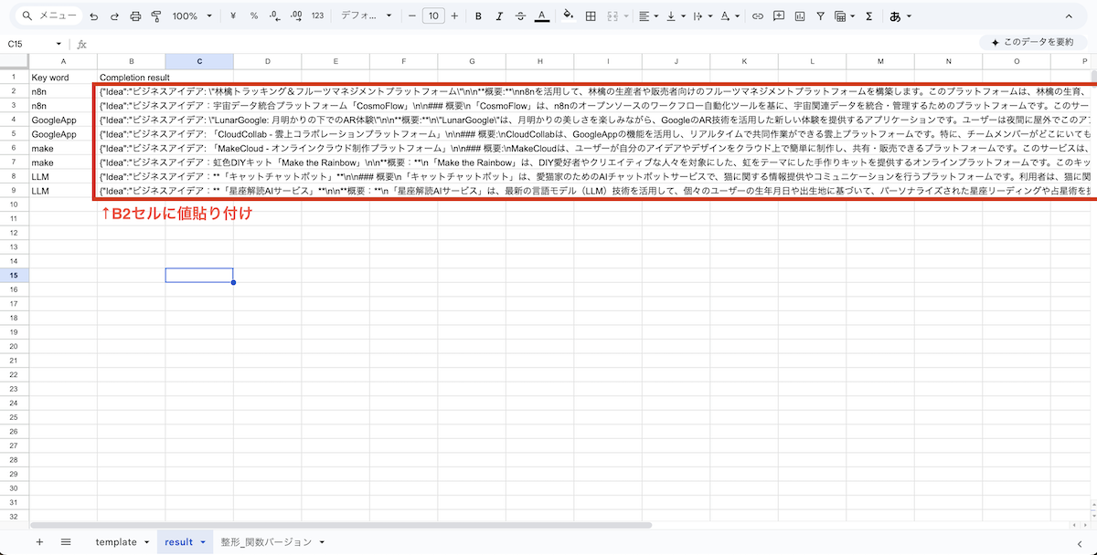Viewport: 1097px width, 555px height.
Task: Open the sigma functions menu
Action: pos(868,16)
